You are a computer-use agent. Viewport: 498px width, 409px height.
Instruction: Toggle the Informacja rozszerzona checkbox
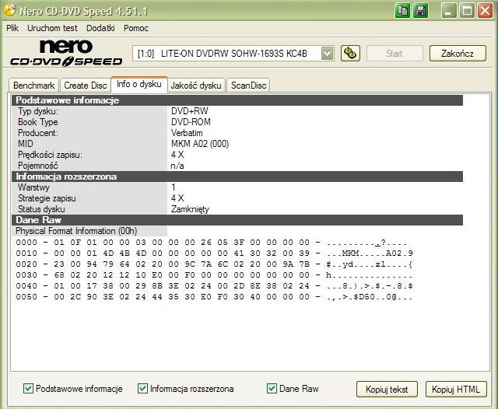(x=142, y=388)
